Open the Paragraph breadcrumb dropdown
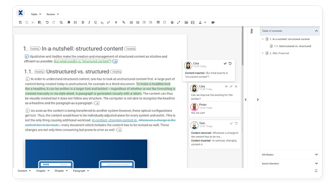This screenshot has width=335, height=188. point(81,171)
